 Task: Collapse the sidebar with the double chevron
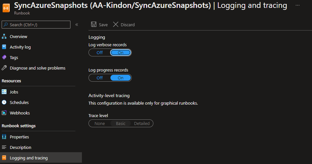pos(77,25)
